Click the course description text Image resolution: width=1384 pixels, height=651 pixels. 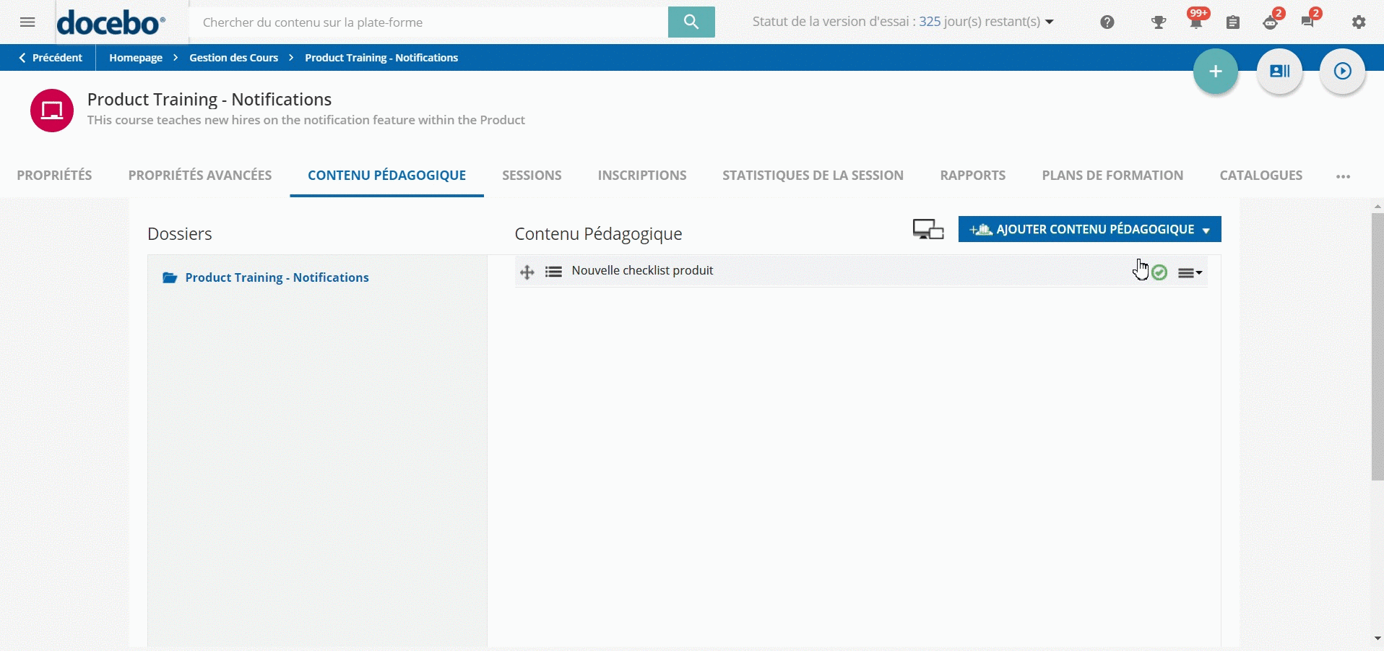coord(306,120)
